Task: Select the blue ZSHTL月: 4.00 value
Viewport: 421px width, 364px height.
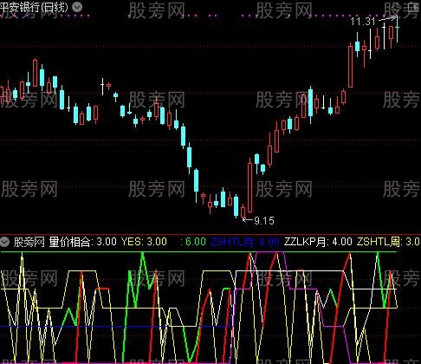Action: coord(245,242)
